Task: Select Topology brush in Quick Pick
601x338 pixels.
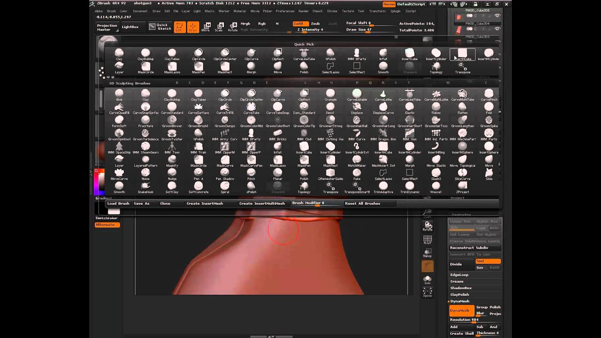Action: click(x=436, y=68)
